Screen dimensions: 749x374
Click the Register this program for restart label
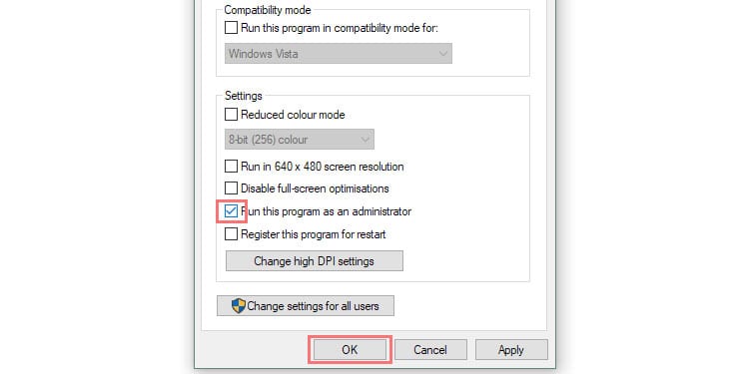tap(314, 234)
